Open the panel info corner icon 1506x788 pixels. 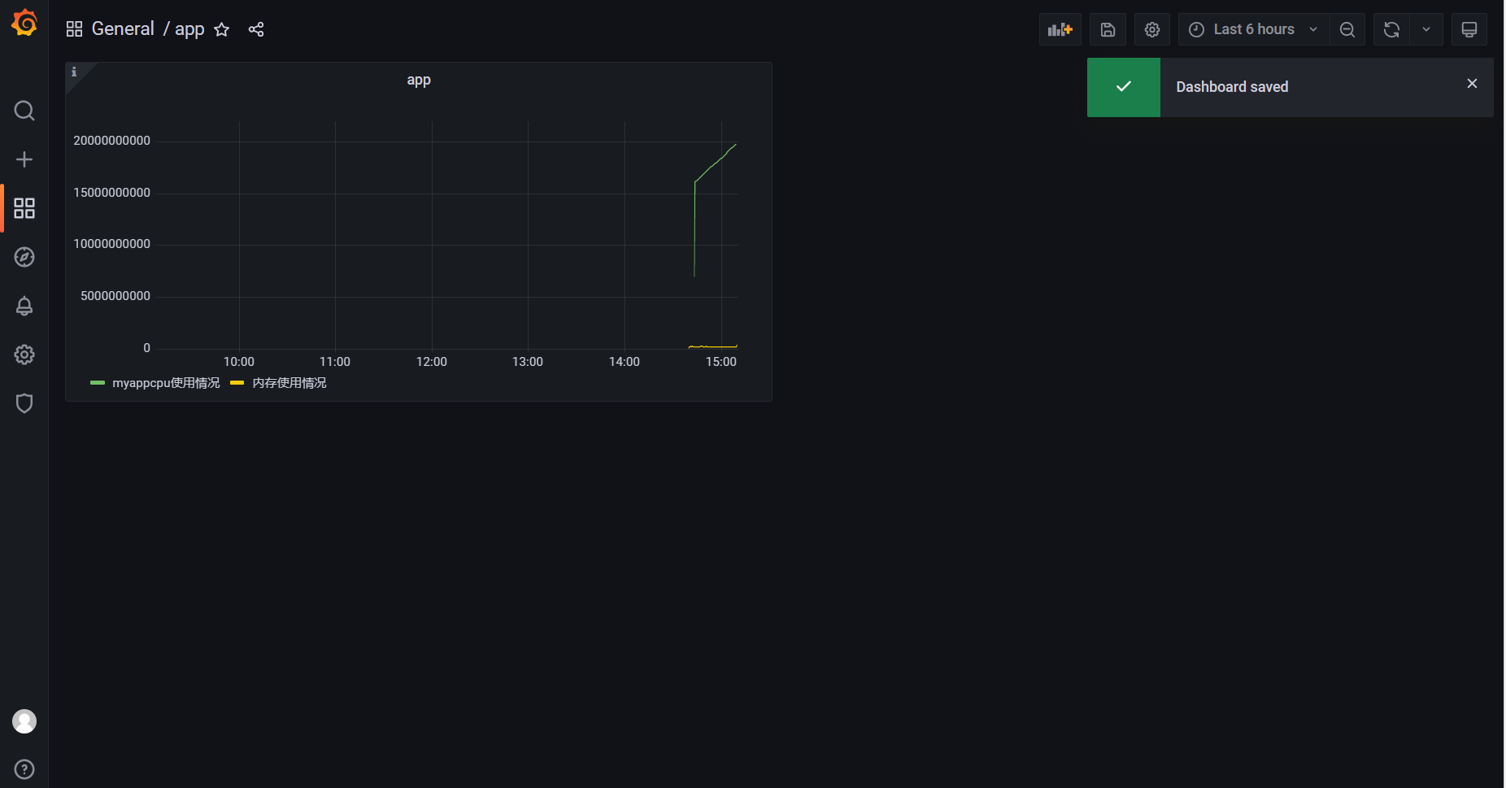click(74, 72)
